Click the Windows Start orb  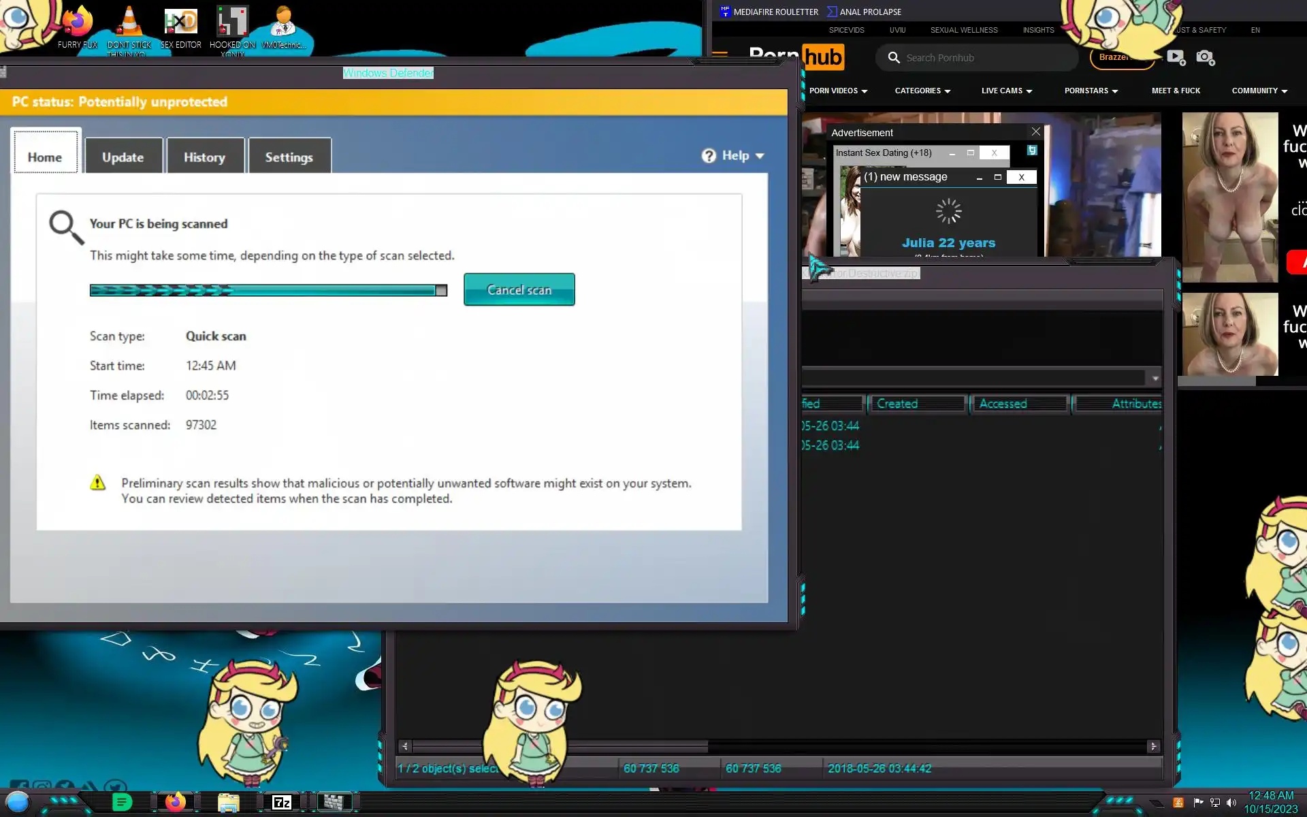tap(18, 802)
